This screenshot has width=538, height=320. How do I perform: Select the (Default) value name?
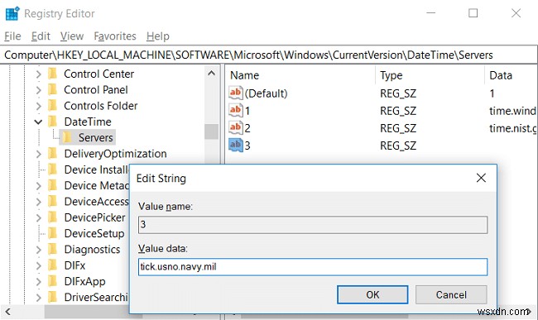pyautogui.click(x=267, y=93)
